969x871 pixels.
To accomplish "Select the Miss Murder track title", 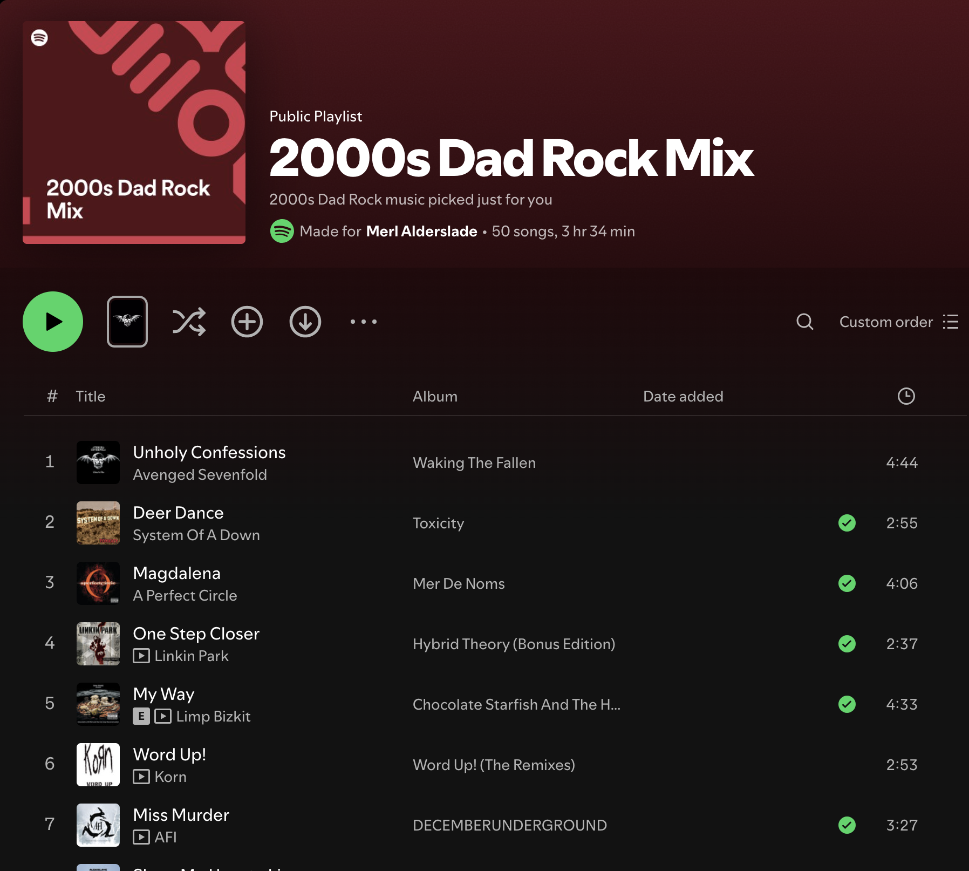I will [181, 815].
